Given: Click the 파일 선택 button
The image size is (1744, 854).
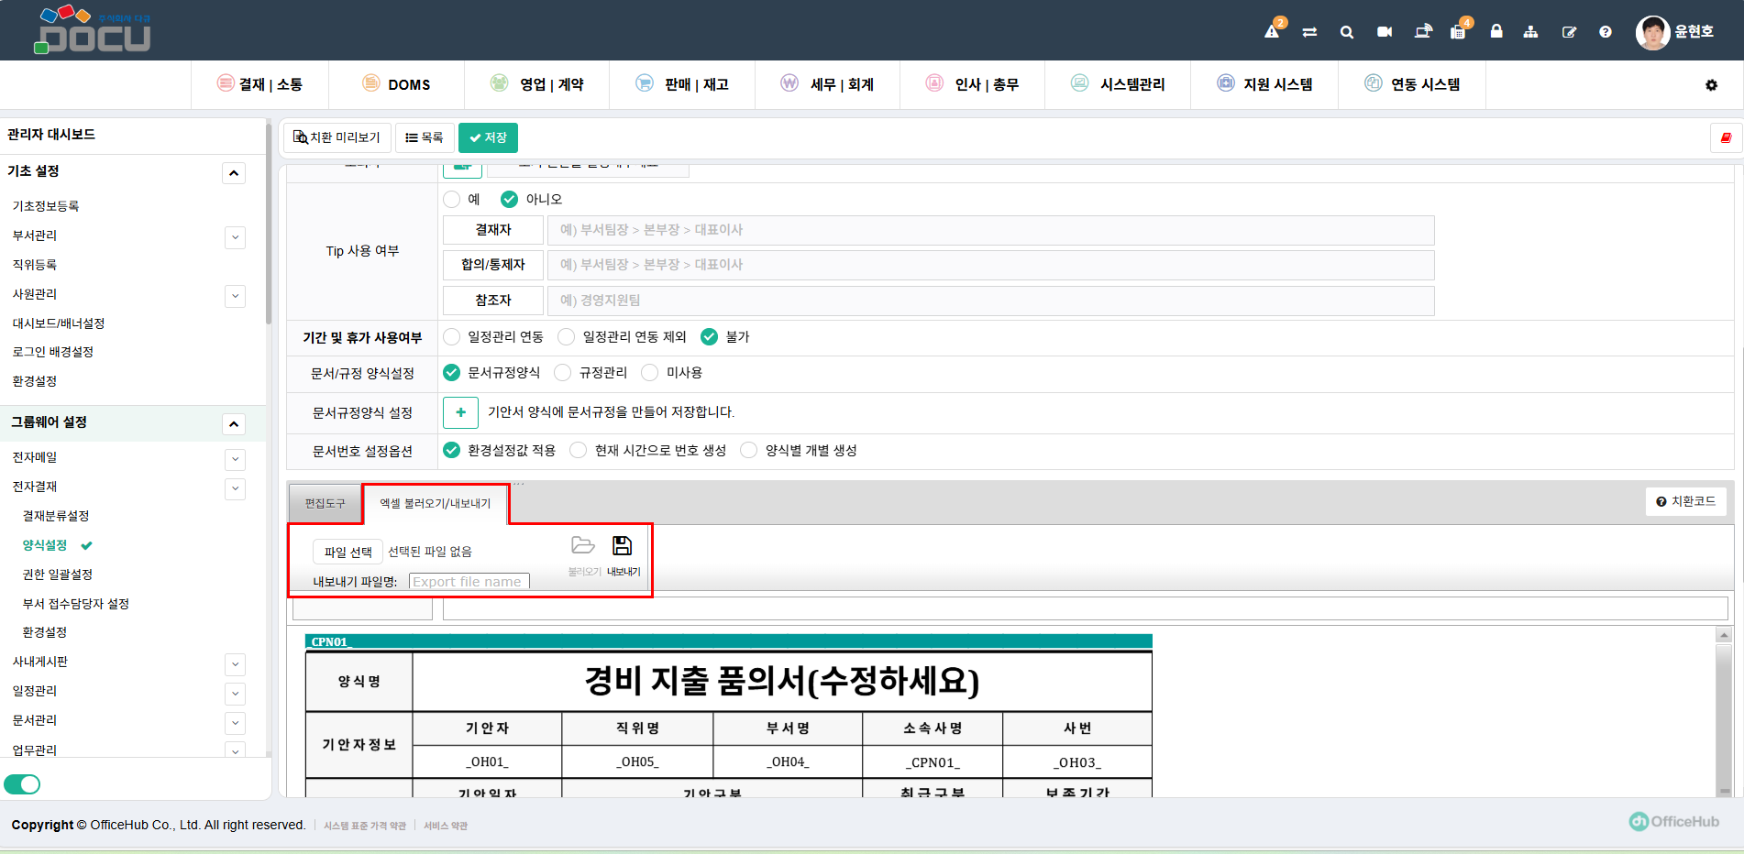Looking at the screenshot, I should pyautogui.click(x=348, y=552).
